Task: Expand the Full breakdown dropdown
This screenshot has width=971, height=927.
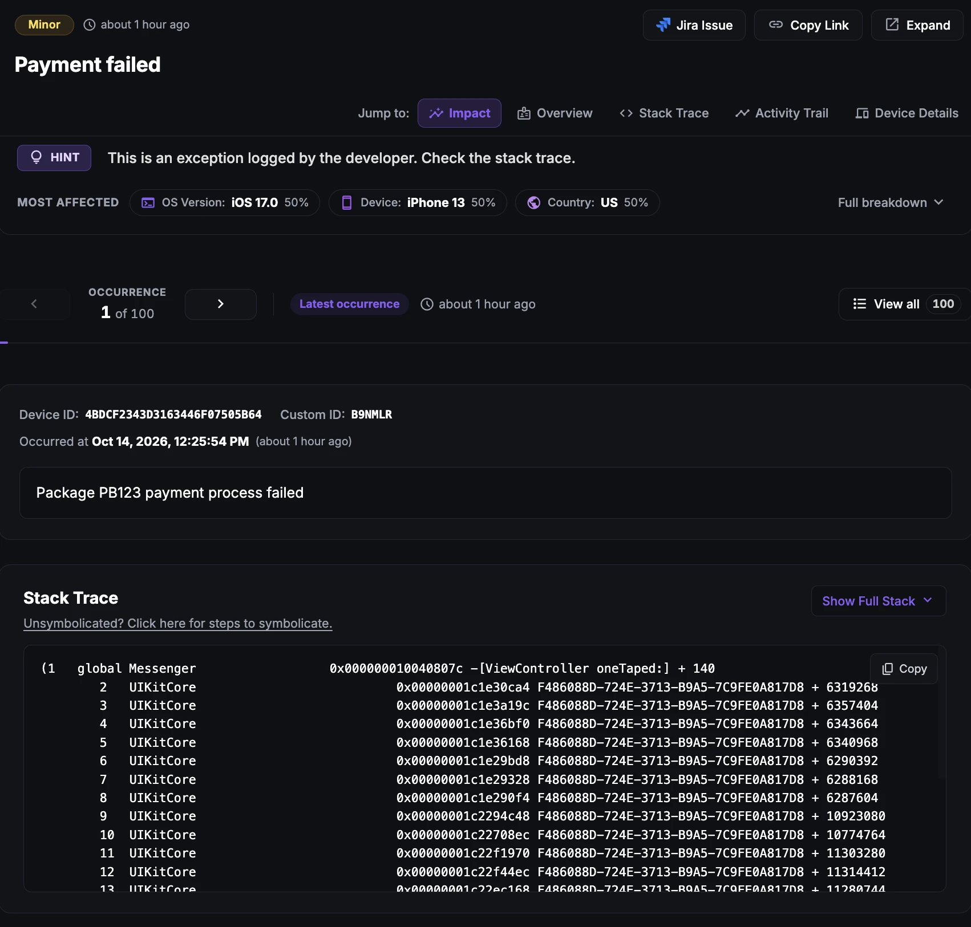Action: [891, 202]
